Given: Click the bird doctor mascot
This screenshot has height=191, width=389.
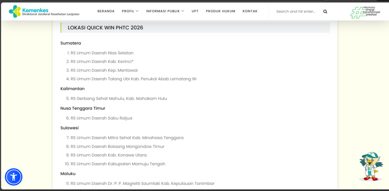Looking at the screenshot, I should pos(370,166).
